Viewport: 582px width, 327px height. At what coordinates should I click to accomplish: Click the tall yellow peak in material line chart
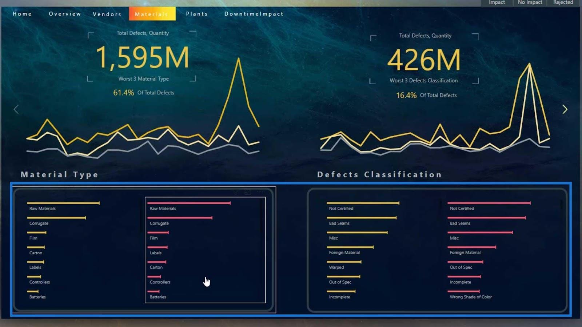pyautogui.click(x=239, y=59)
